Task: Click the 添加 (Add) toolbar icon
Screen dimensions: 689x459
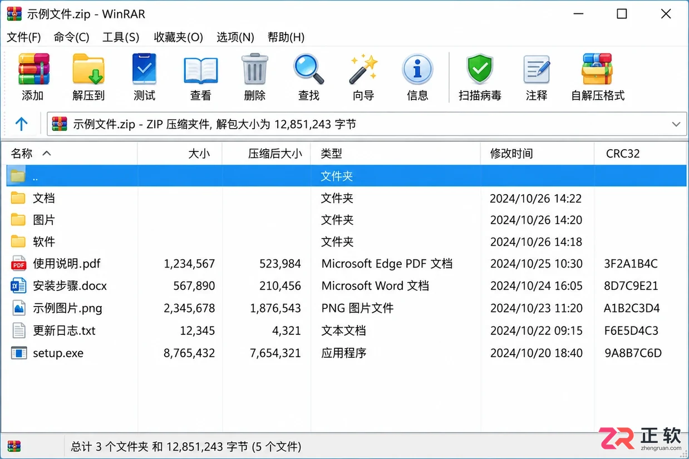Action: pos(33,70)
